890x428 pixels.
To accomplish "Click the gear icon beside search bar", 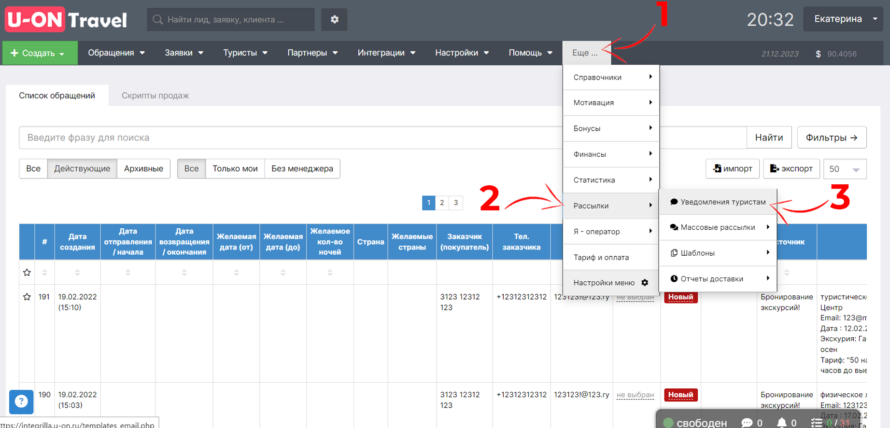I will (334, 19).
